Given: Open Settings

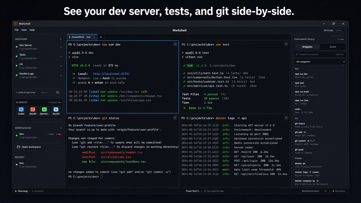Looking at the screenshot, I should point(333,30).
